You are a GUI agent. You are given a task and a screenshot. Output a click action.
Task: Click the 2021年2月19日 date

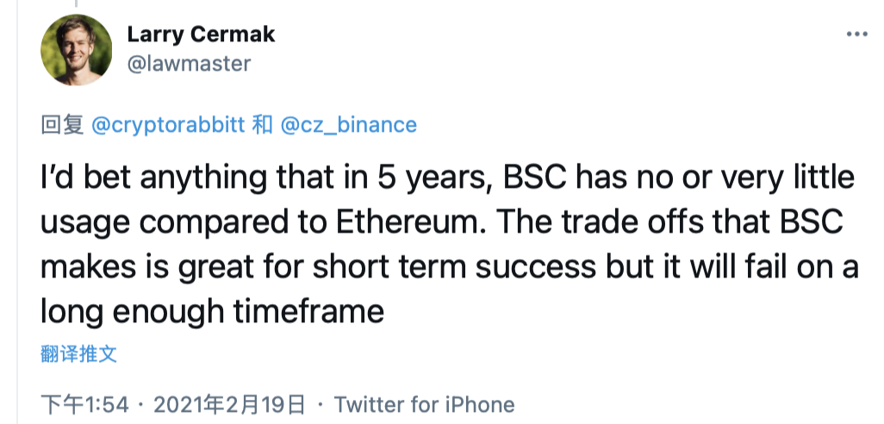click(x=229, y=404)
